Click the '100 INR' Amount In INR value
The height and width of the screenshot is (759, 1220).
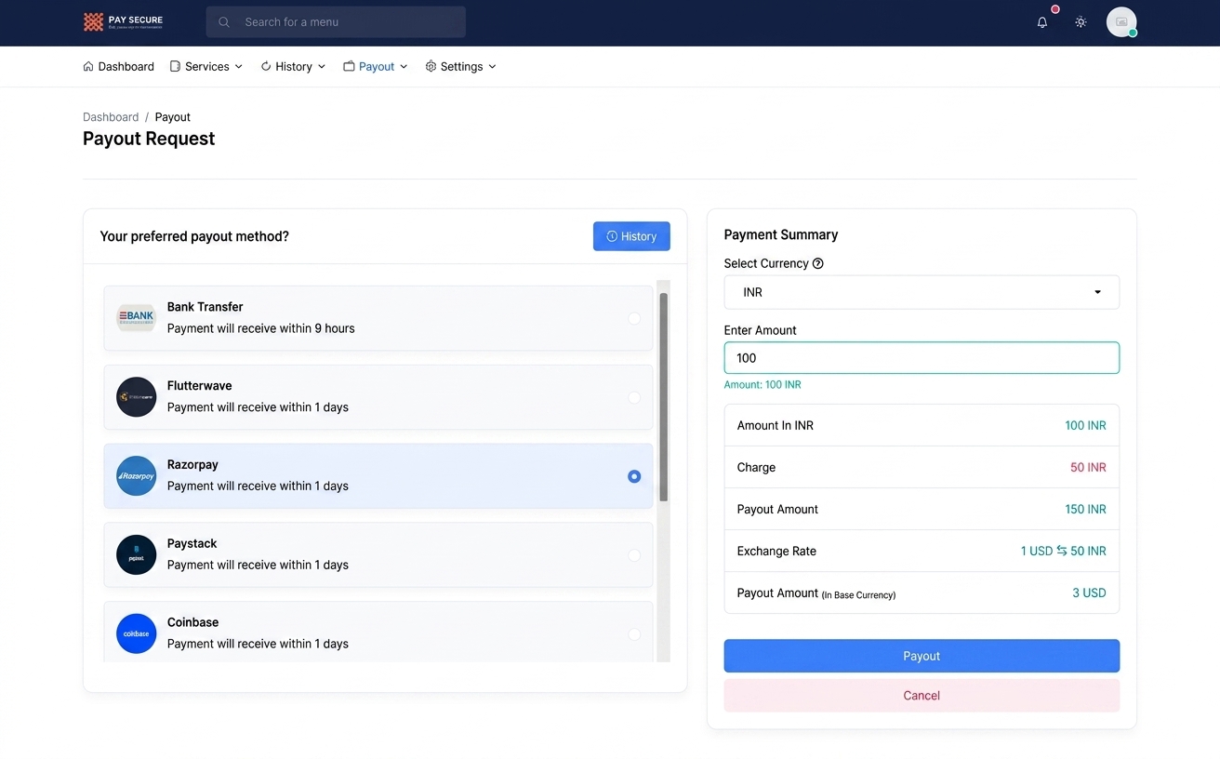pyautogui.click(x=1085, y=425)
